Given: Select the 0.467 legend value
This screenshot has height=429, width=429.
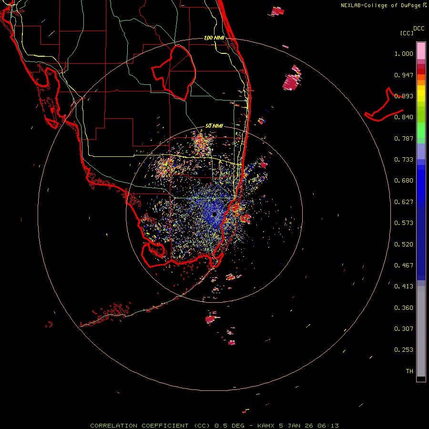Looking at the screenshot, I should tap(404, 266).
